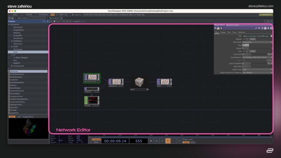Set range limit to Once
Image resolution: width=281 pixels, height=158 pixels.
coord(193,142)
